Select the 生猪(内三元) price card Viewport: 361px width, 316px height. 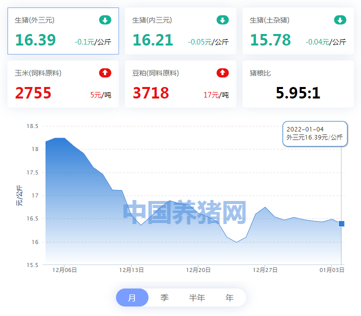[180, 31]
